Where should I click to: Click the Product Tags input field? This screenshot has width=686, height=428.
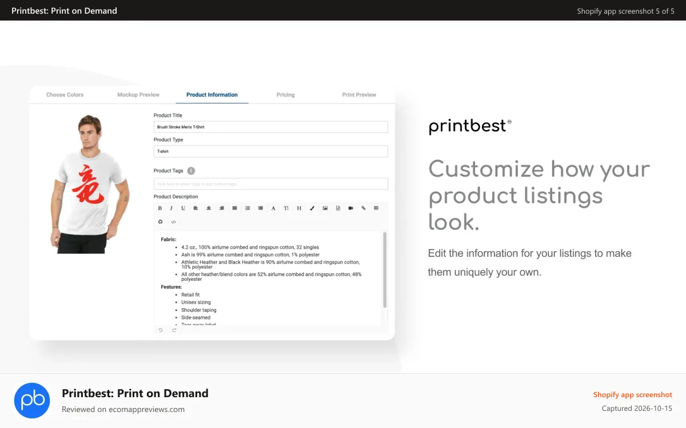271,184
